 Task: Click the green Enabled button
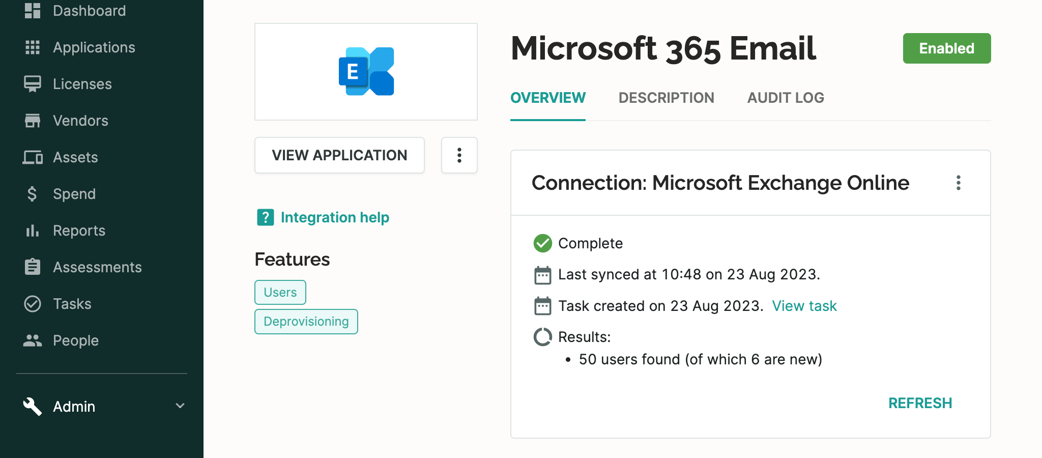(x=947, y=48)
